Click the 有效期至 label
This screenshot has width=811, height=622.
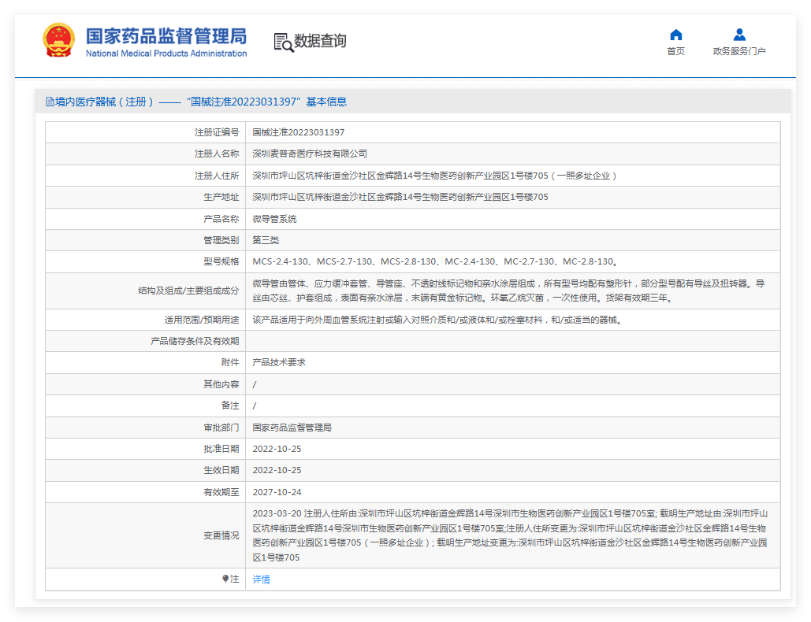[x=221, y=492]
